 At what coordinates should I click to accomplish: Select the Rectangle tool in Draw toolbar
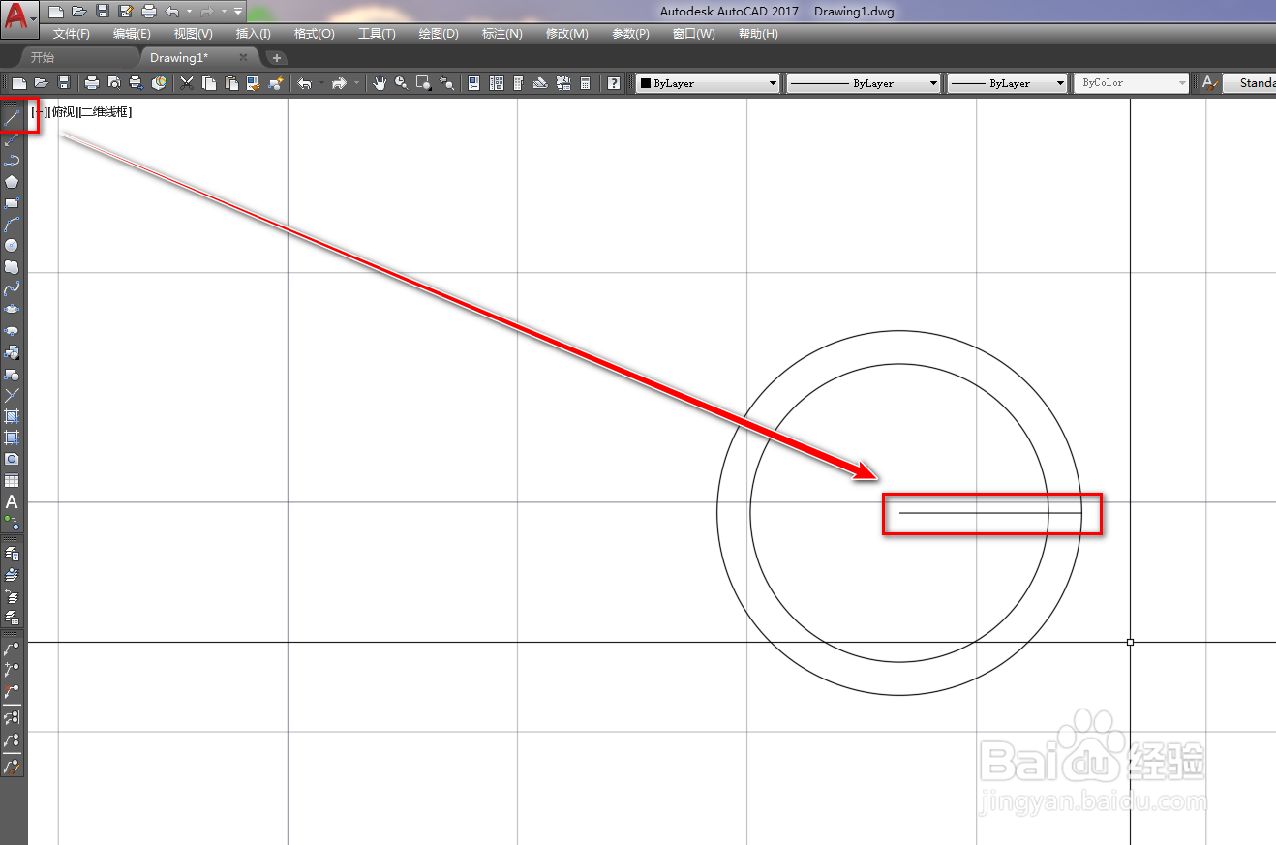coord(12,203)
